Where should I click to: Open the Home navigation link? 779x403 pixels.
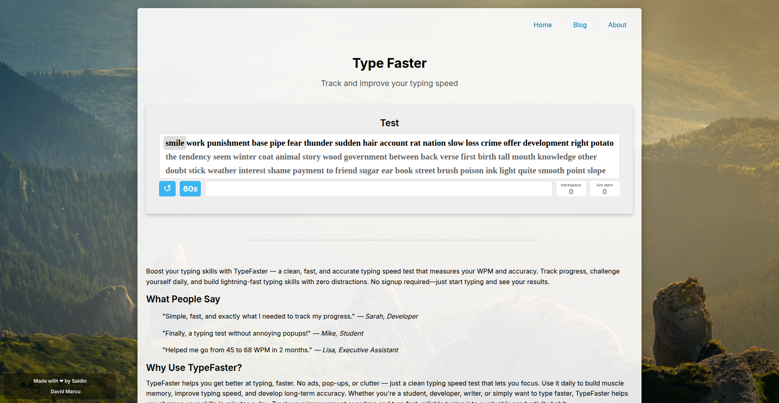[542, 25]
